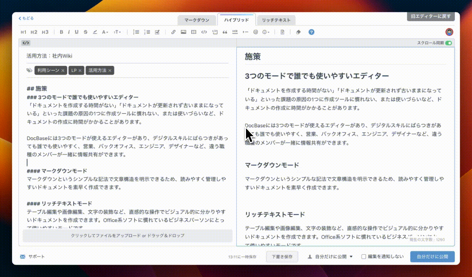Check the 編集を通知しない checkbox

[363, 257]
